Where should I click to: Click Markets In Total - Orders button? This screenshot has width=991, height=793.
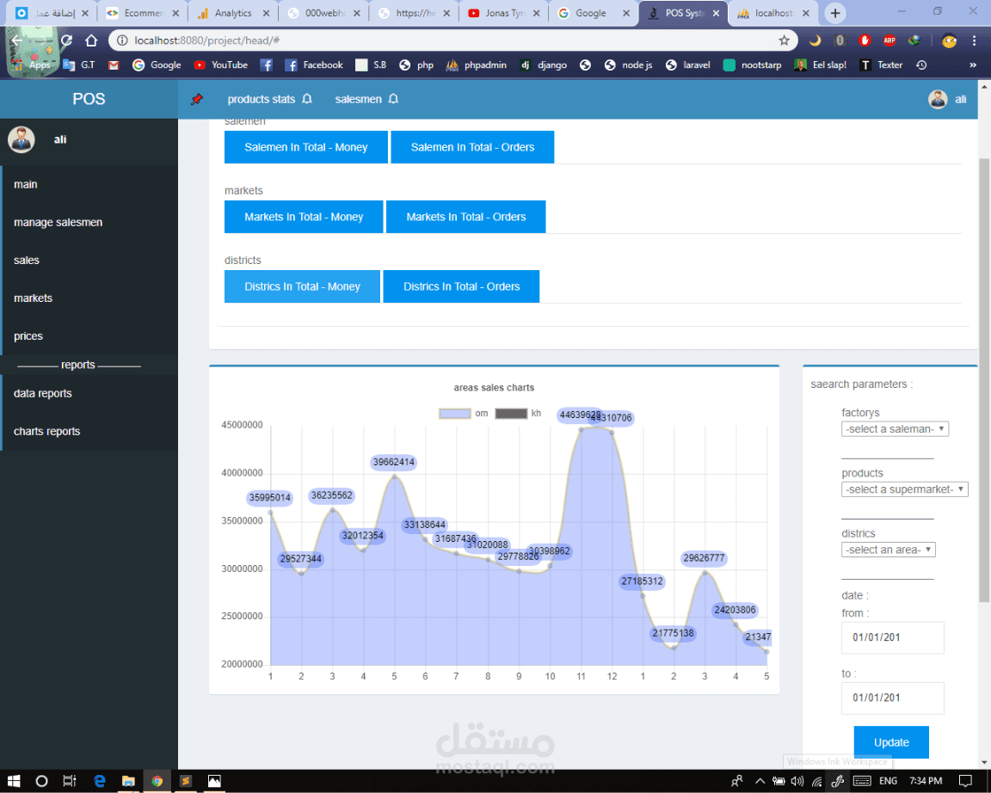point(465,217)
